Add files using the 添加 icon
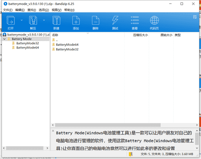 pyautogui.click(x=76, y=22)
